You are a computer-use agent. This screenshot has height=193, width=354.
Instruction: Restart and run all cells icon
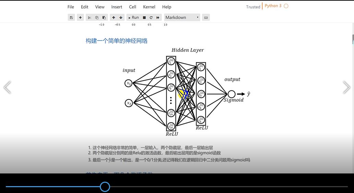[x=158, y=17]
